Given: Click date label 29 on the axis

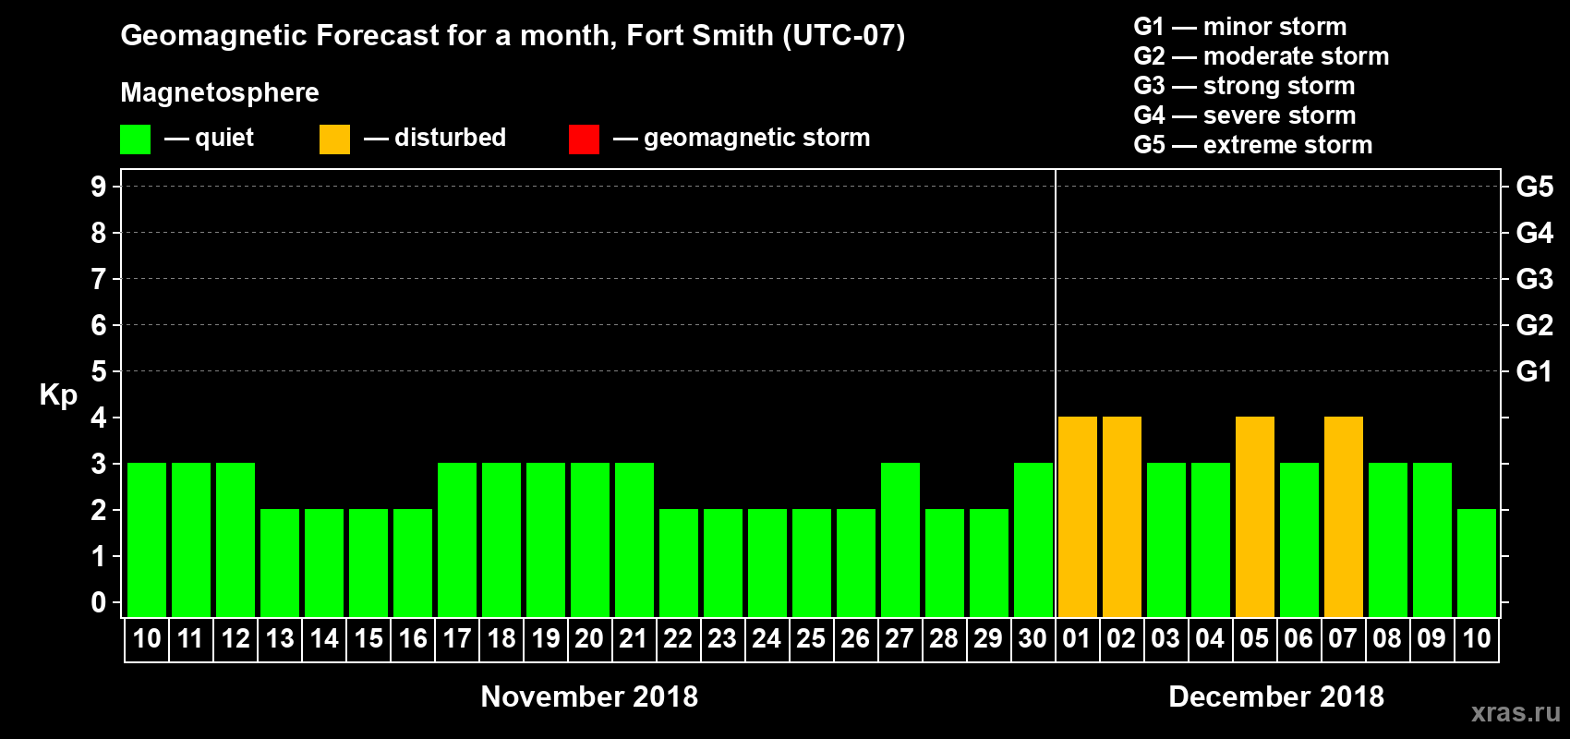Looking at the screenshot, I should click(x=988, y=638).
